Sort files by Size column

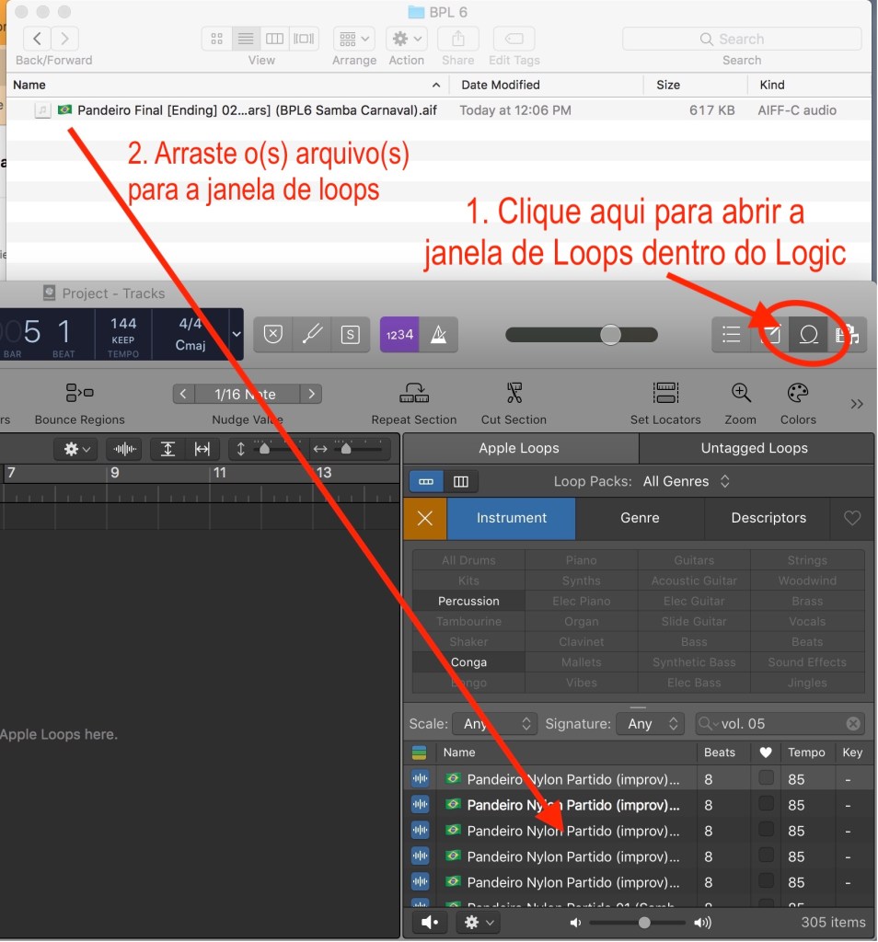[695, 85]
